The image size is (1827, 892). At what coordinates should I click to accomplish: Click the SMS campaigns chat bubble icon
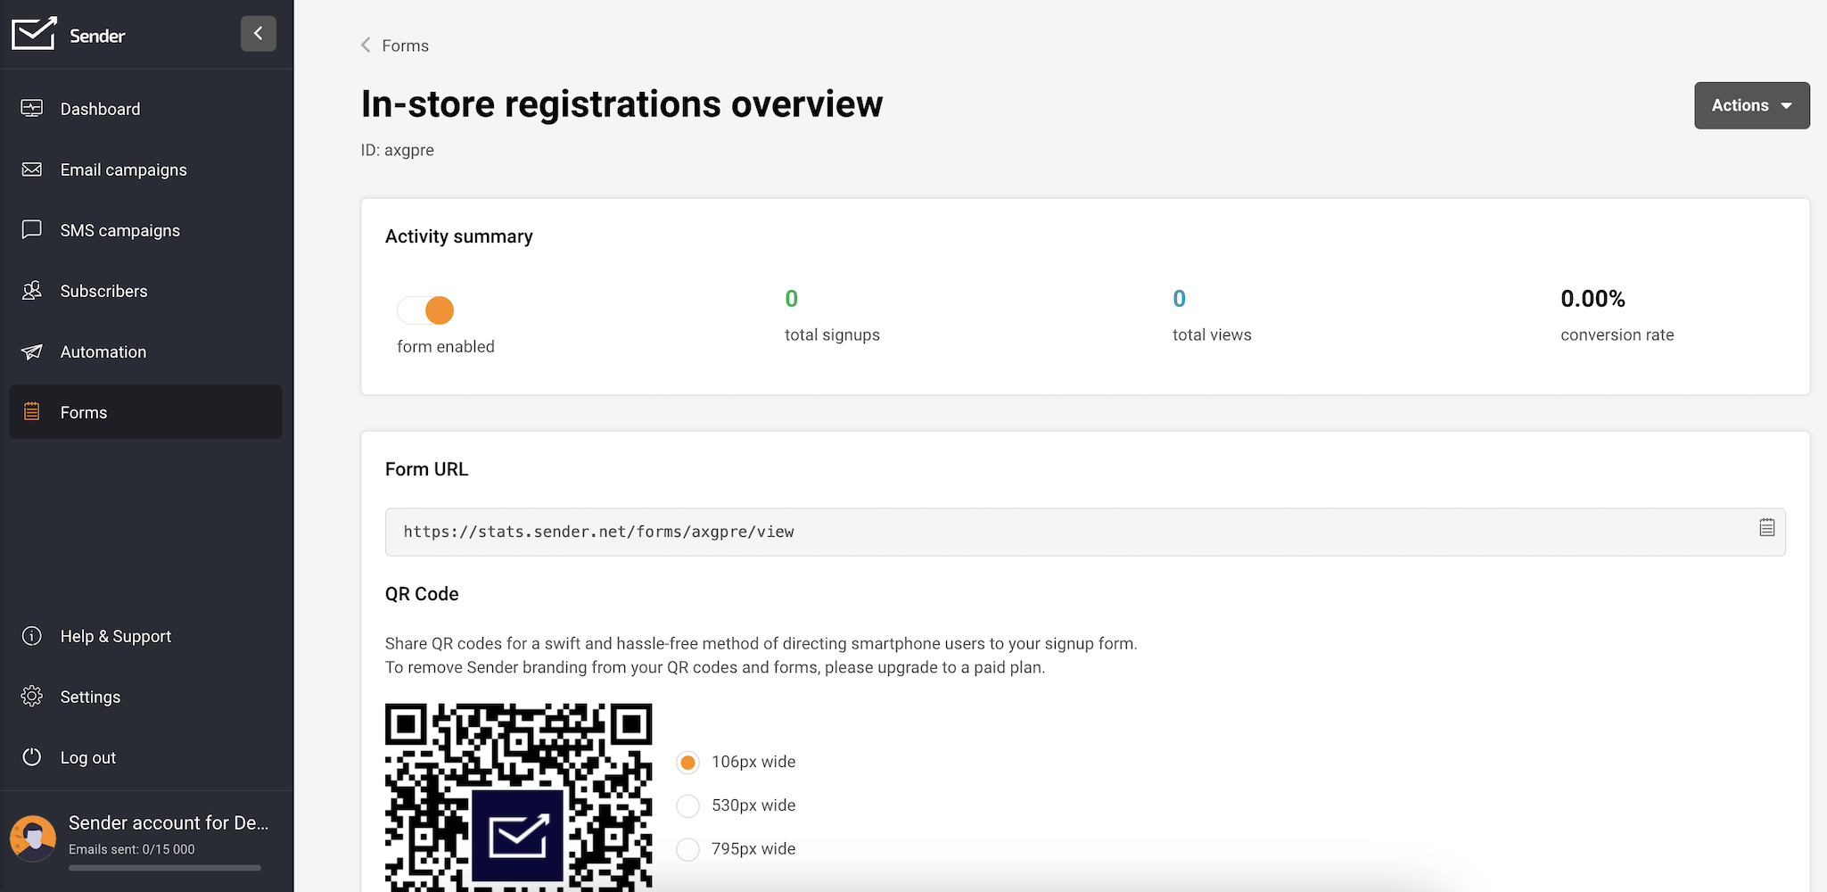click(x=32, y=230)
